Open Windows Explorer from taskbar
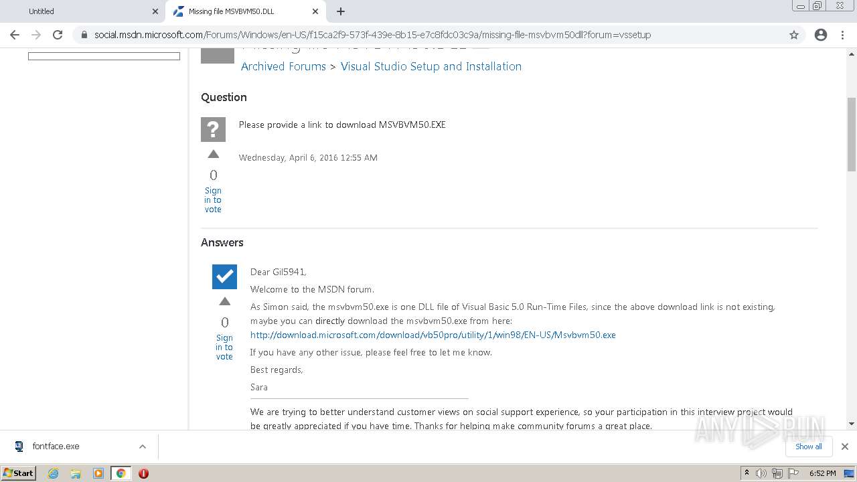The width and height of the screenshot is (857, 482). coord(76,473)
